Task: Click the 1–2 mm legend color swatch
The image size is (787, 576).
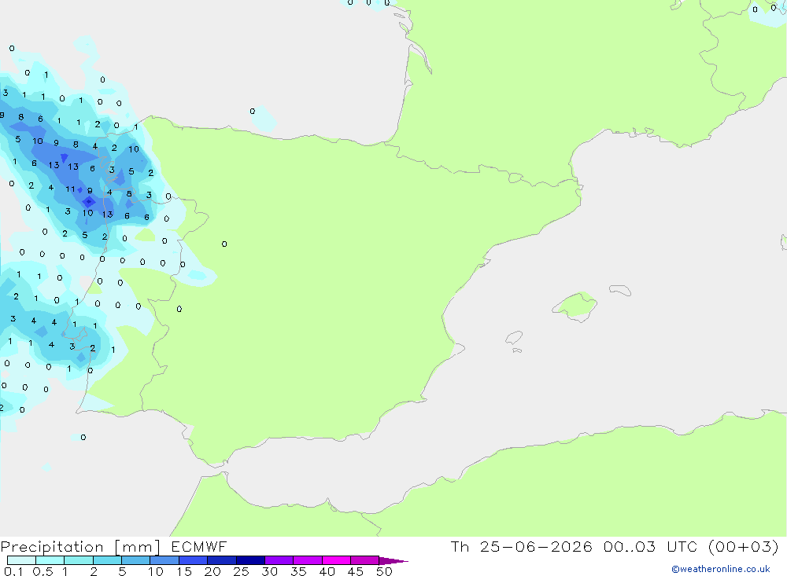Action: 79,560
